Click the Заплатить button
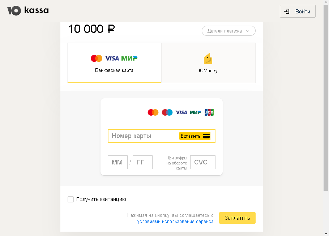 [237, 218]
